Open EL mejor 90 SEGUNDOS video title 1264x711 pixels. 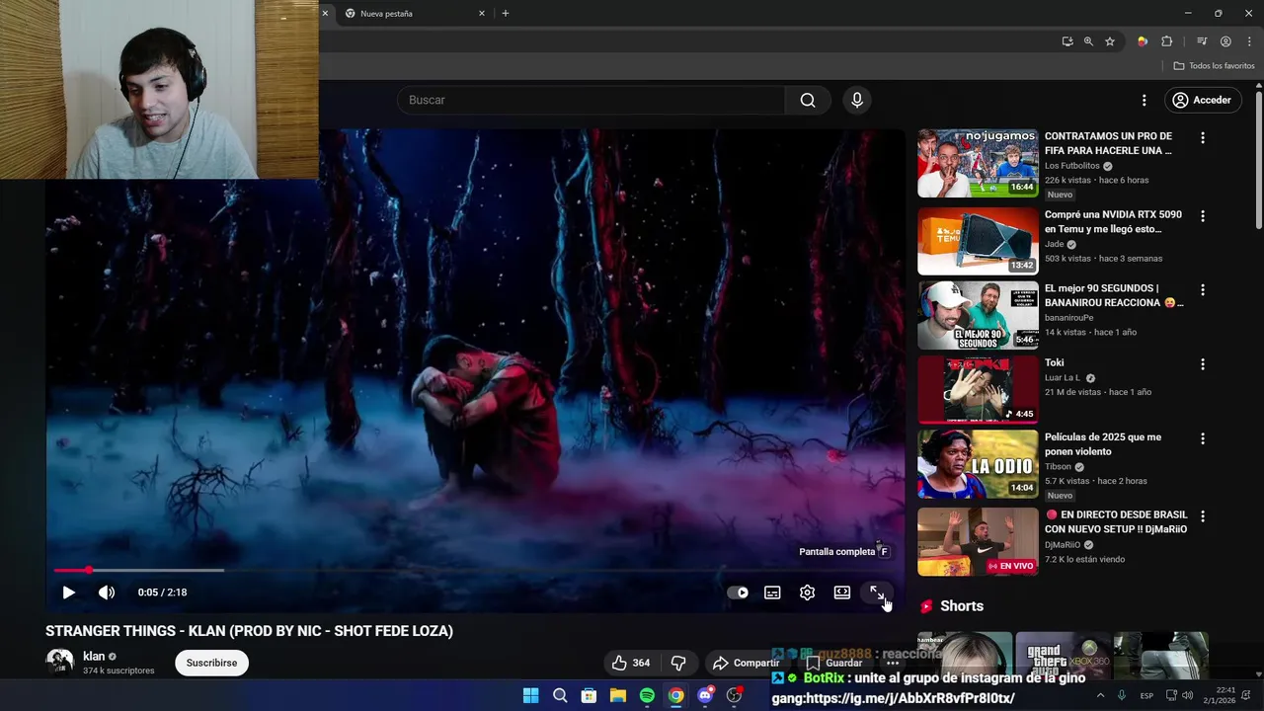[1113, 295]
